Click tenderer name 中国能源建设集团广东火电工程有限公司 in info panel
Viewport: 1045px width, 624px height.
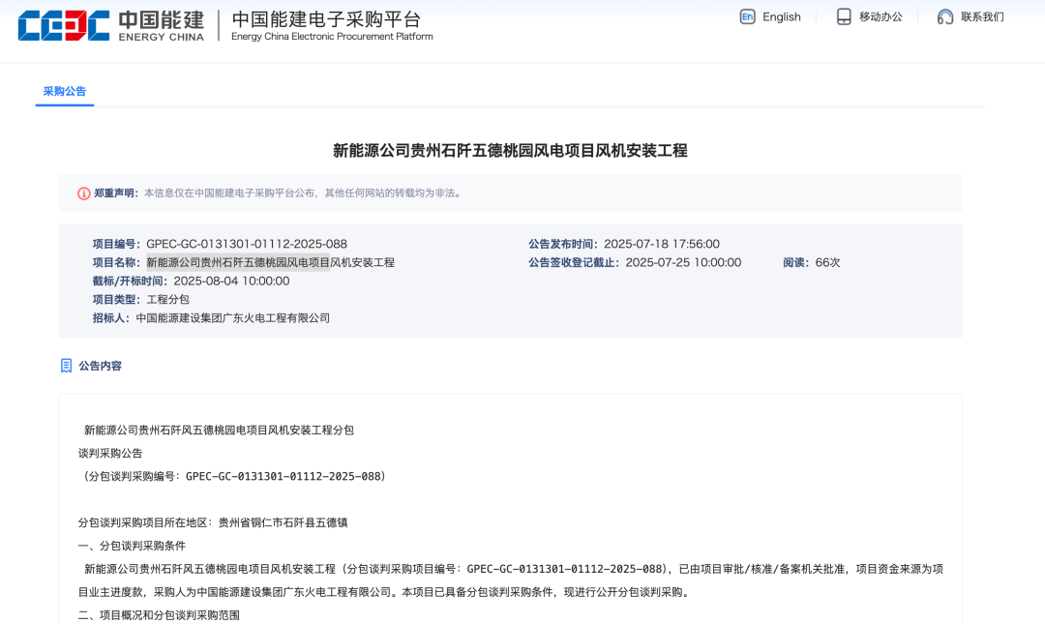233,317
